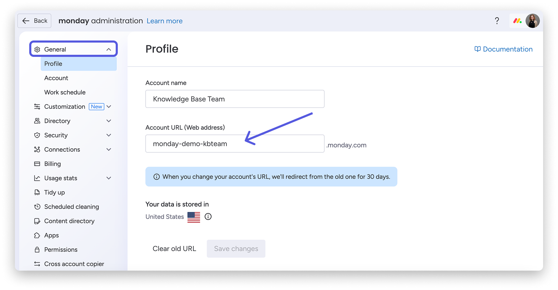This screenshot has width=558, height=290.
Task: Expand the Directory section chevron
Action: click(109, 121)
